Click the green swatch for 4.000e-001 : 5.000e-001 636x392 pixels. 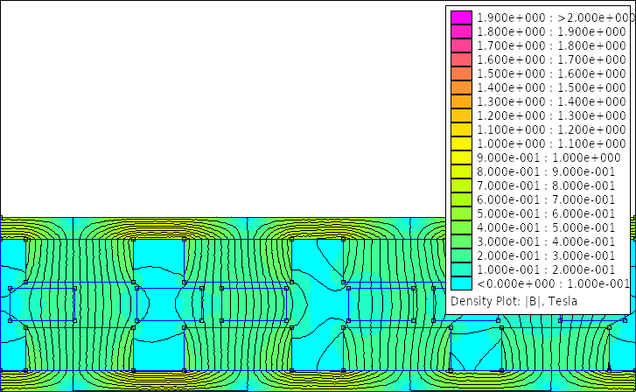pyautogui.click(x=461, y=227)
